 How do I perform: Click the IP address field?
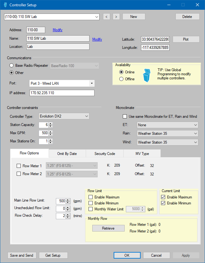[62, 93]
